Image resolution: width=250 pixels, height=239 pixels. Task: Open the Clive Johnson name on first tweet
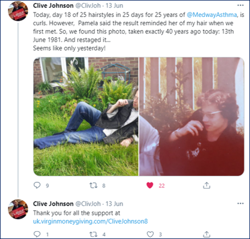[x=53, y=5]
